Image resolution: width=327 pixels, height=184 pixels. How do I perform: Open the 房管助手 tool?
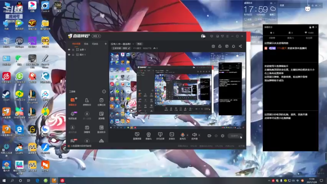point(87,102)
